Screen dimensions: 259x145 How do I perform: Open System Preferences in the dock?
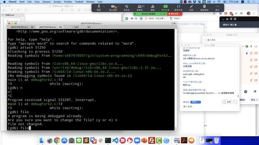pos(72,141)
